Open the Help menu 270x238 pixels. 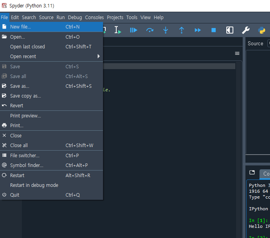click(158, 18)
